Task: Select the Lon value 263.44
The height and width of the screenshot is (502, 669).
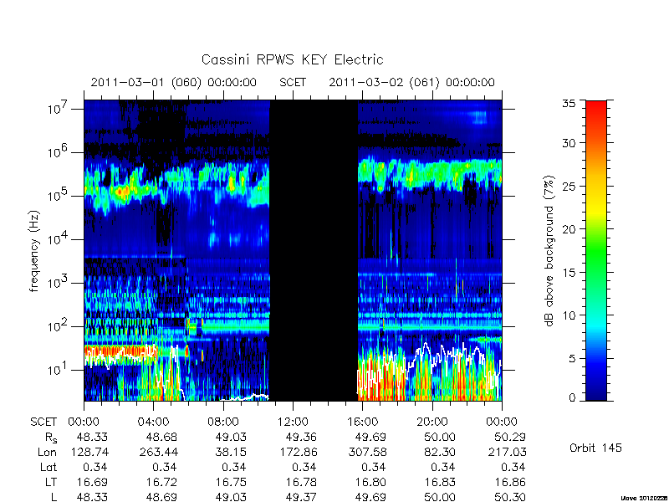Action: (159, 452)
